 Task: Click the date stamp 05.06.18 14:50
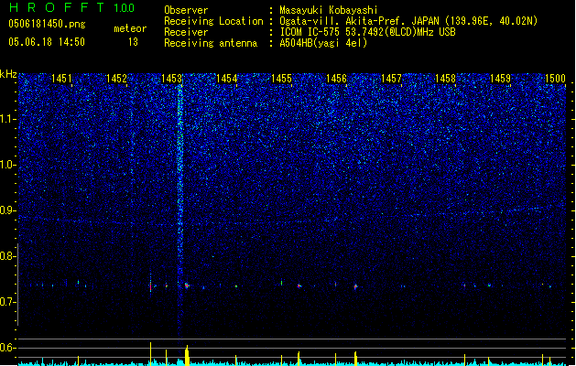coord(47,42)
